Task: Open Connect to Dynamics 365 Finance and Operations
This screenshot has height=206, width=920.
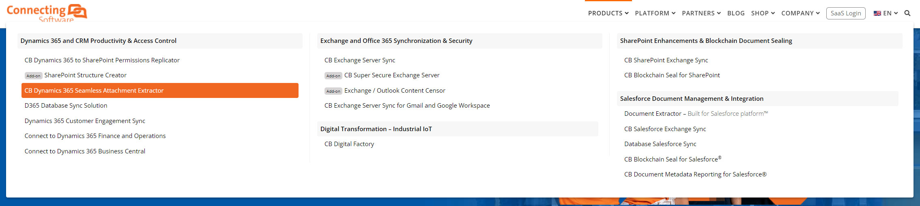Action: click(95, 136)
